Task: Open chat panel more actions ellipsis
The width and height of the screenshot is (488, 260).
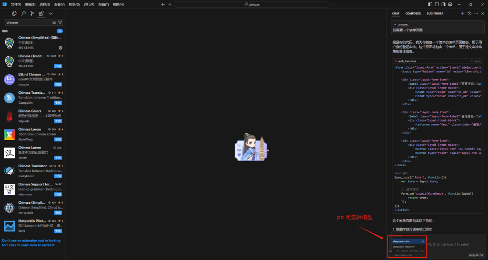Action: [476, 13]
